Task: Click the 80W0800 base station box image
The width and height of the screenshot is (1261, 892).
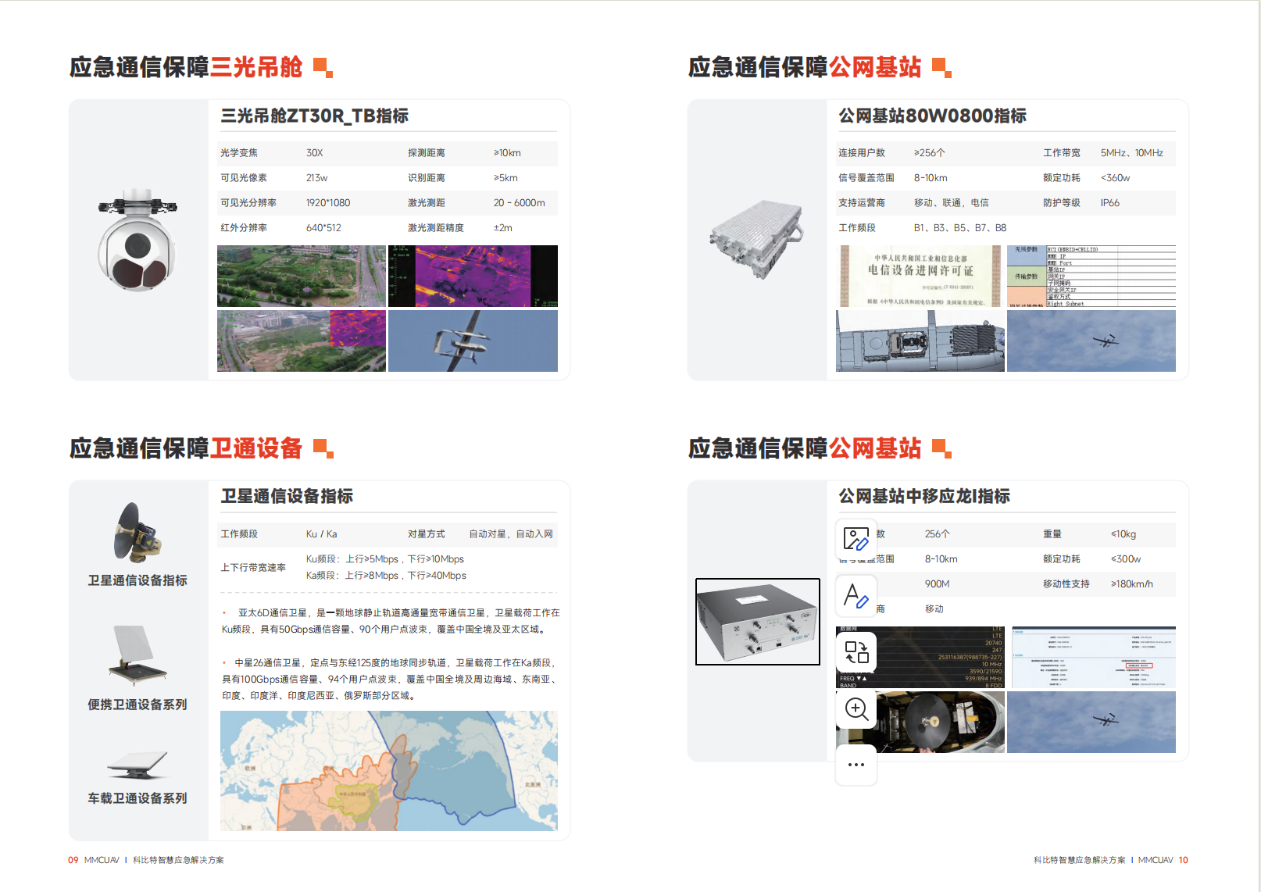Action: (756, 239)
